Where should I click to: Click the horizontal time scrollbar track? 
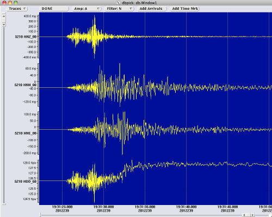(x=141, y=215)
